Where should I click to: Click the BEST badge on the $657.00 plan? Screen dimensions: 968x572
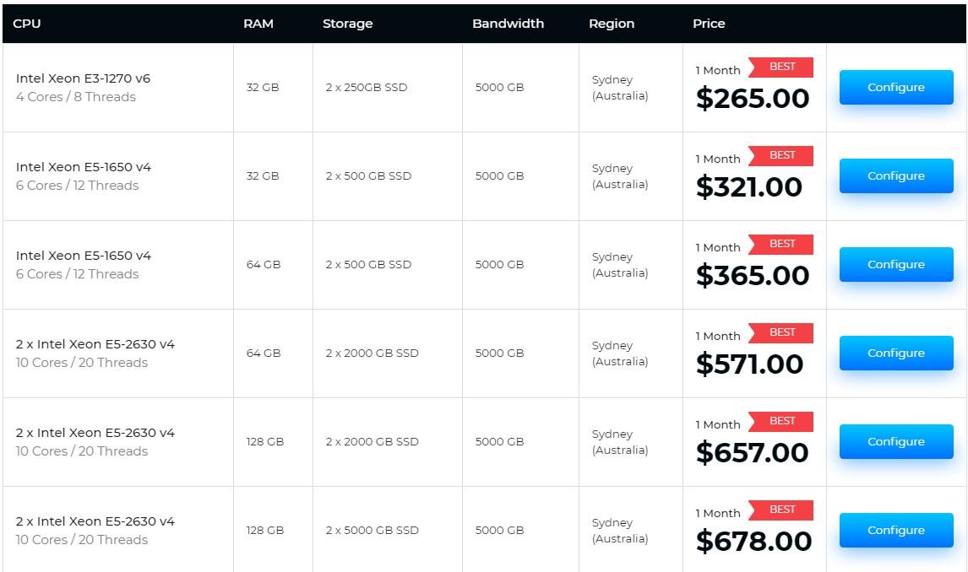(781, 421)
